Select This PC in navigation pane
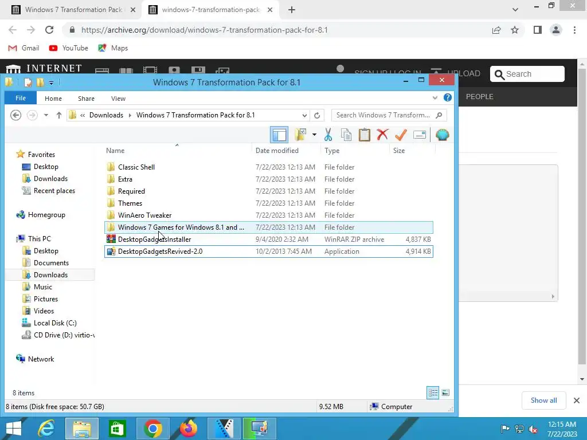Image resolution: width=587 pixels, height=440 pixels. pos(40,239)
